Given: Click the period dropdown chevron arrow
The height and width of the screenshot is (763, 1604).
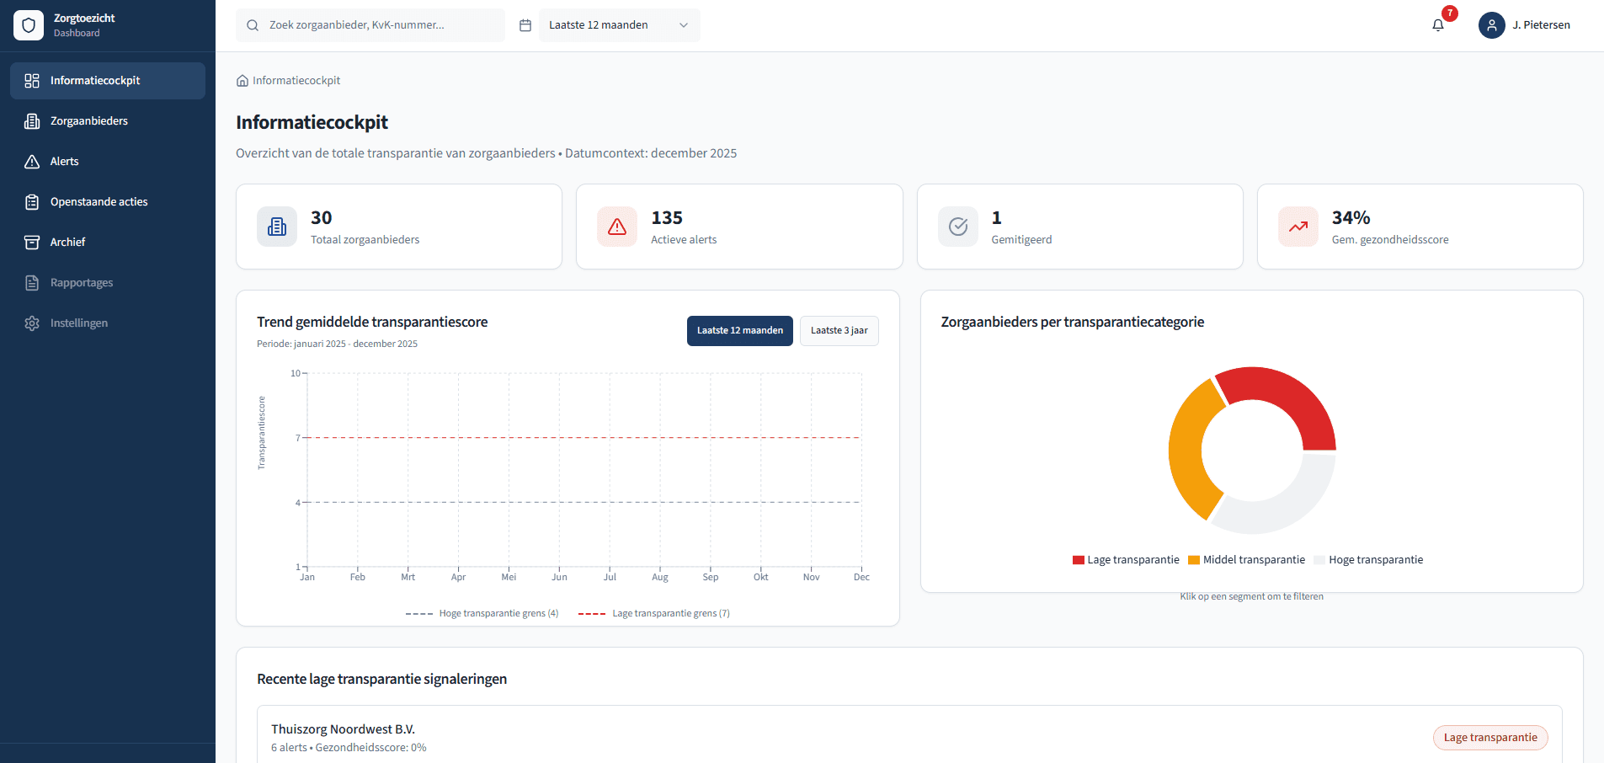Looking at the screenshot, I should pyautogui.click(x=684, y=25).
